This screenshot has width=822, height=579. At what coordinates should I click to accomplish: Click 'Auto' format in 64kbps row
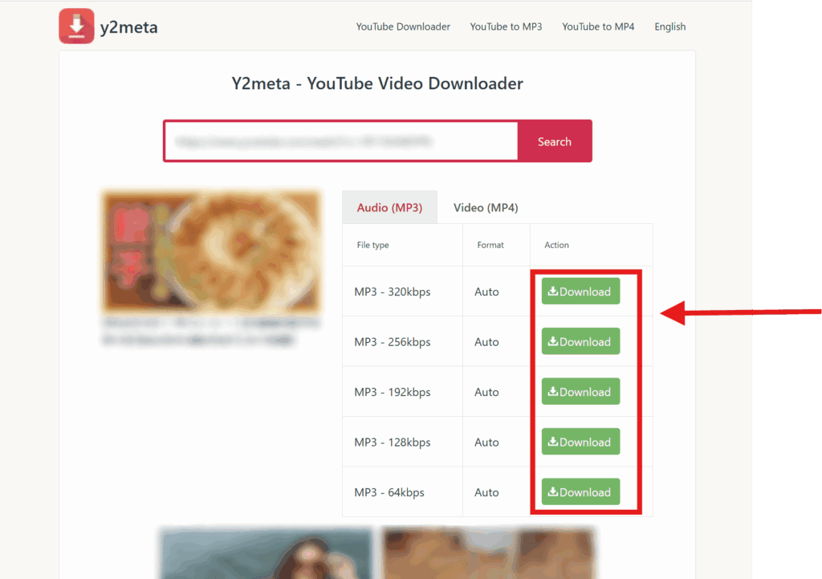[x=486, y=492]
